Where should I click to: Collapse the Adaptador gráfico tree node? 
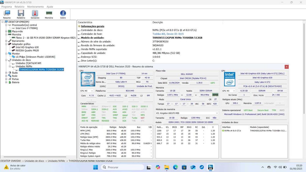(6, 44)
